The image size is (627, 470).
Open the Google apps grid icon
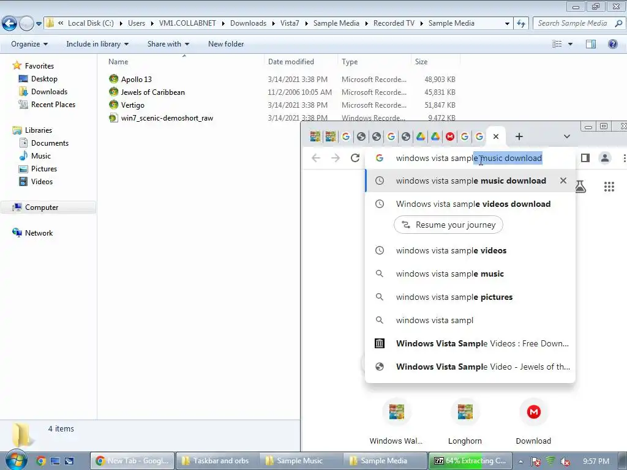[609, 187]
